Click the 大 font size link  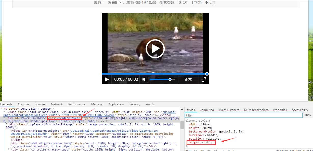tap(210, 3)
